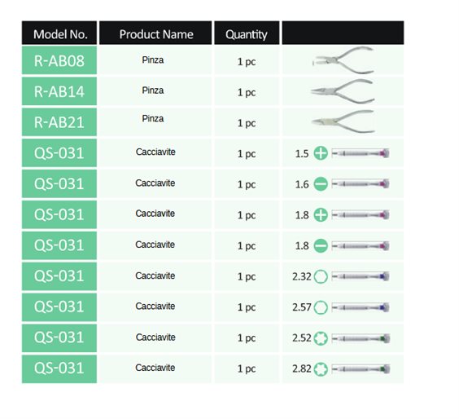Select the R-AB14 model cell
Viewport: 459px width, 419px height.
(59, 91)
